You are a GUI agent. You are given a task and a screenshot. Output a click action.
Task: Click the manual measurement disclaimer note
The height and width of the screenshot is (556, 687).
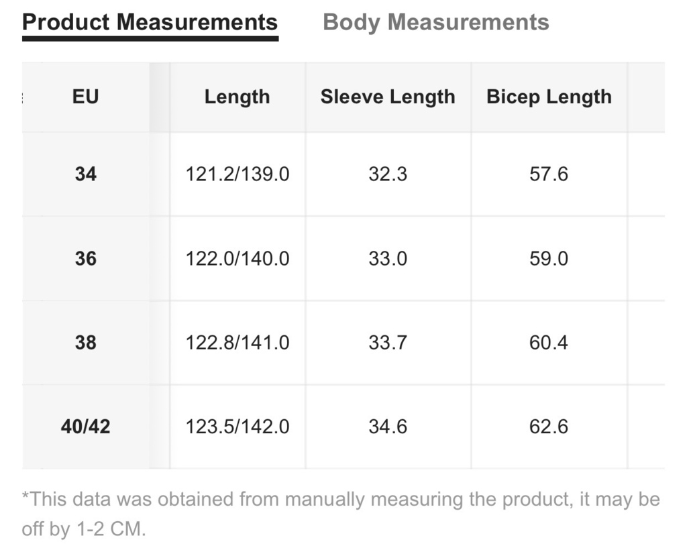341,514
